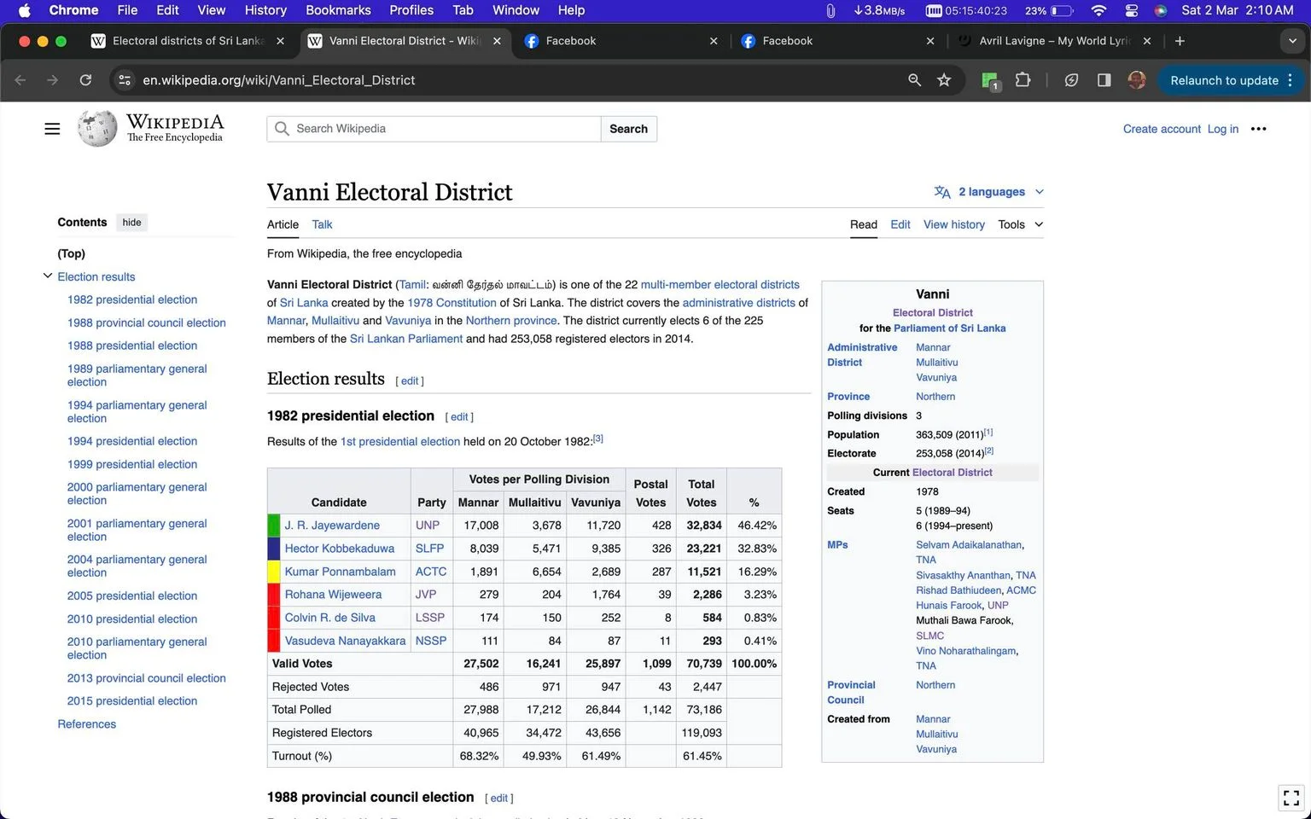The image size is (1311, 819).
Task: Open the more options ellipsis on Wikipedia
Action: [1258, 129]
